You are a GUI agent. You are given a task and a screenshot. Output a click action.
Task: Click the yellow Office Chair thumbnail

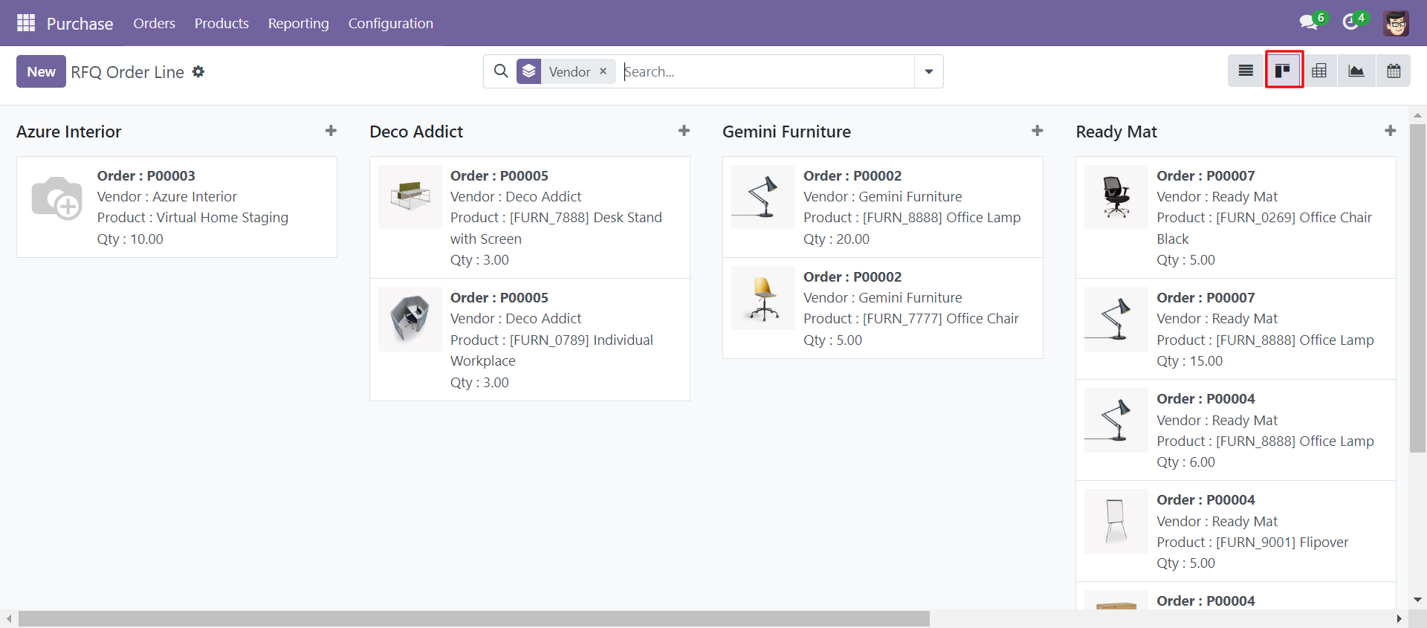click(763, 298)
